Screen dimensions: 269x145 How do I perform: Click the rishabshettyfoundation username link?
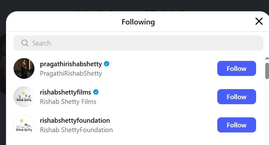pyautogui.click(x=75, y=121)
